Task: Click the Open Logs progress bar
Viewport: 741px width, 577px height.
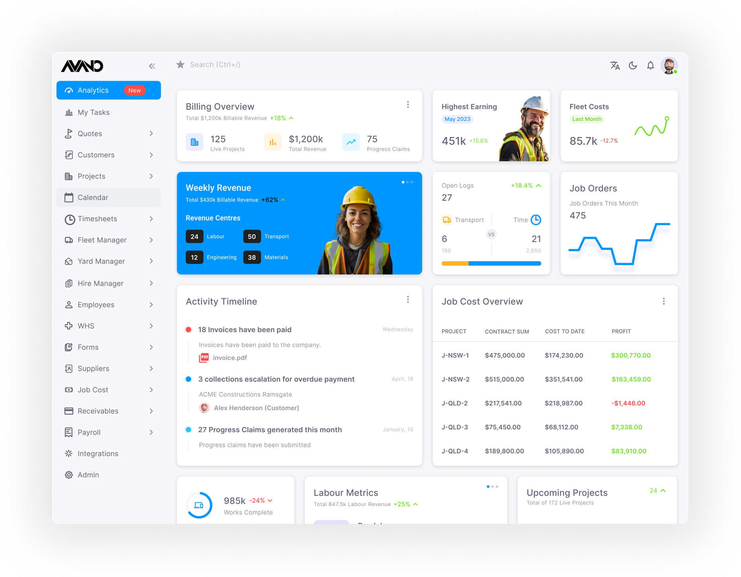Action: (x=491, y=263)
